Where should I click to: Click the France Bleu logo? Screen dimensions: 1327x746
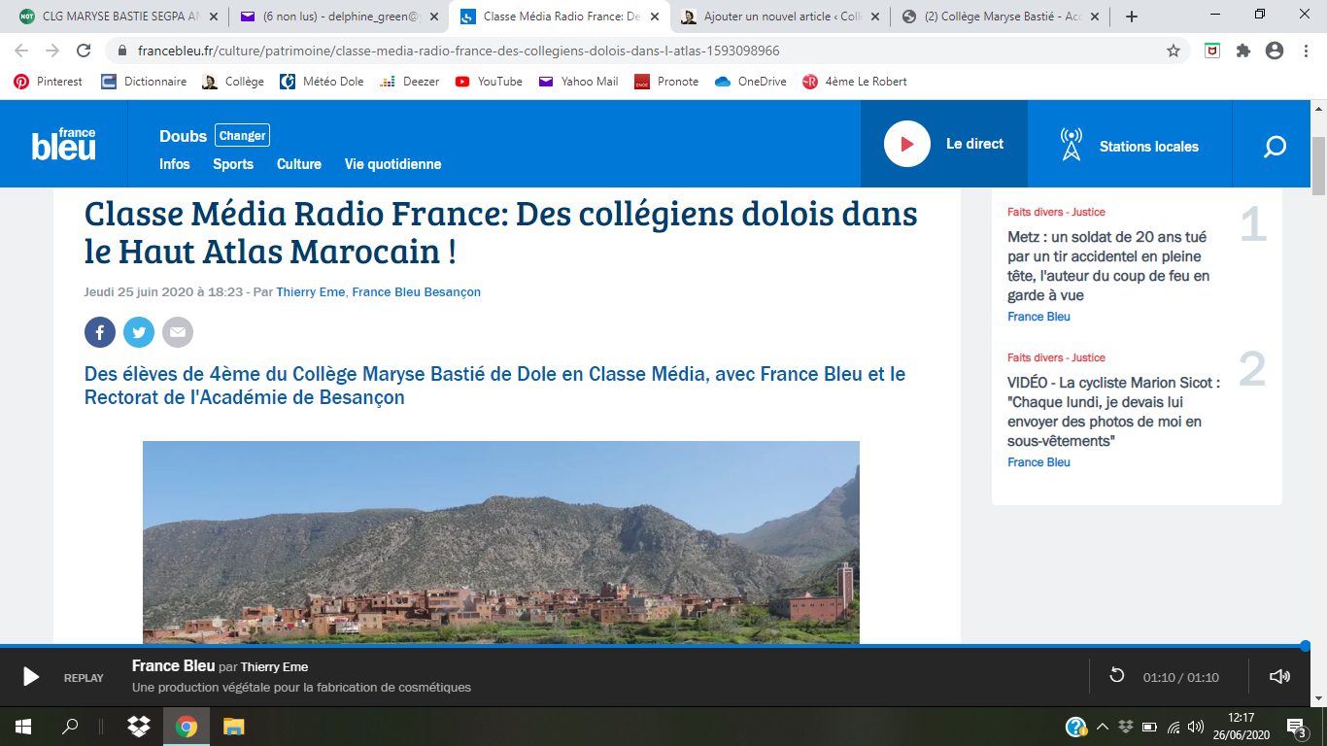pos(63,144)
